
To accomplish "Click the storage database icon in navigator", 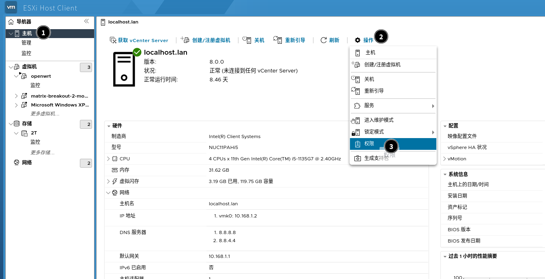I will (17, 124).
